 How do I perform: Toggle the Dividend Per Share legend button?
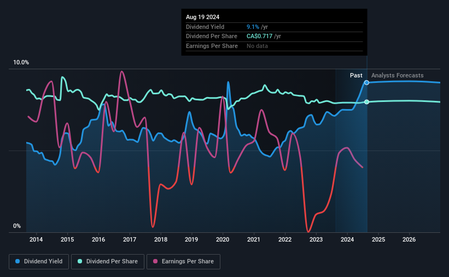coord(108,262)
